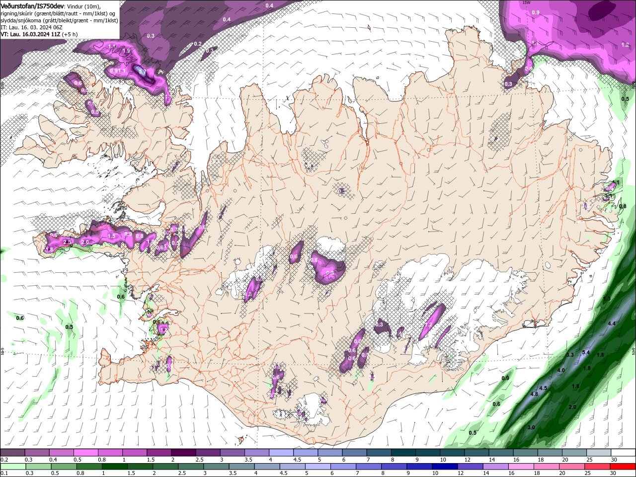Click the '30' label in the bottom legend row
The image size is (636, 477).
[x=613, y=474]
